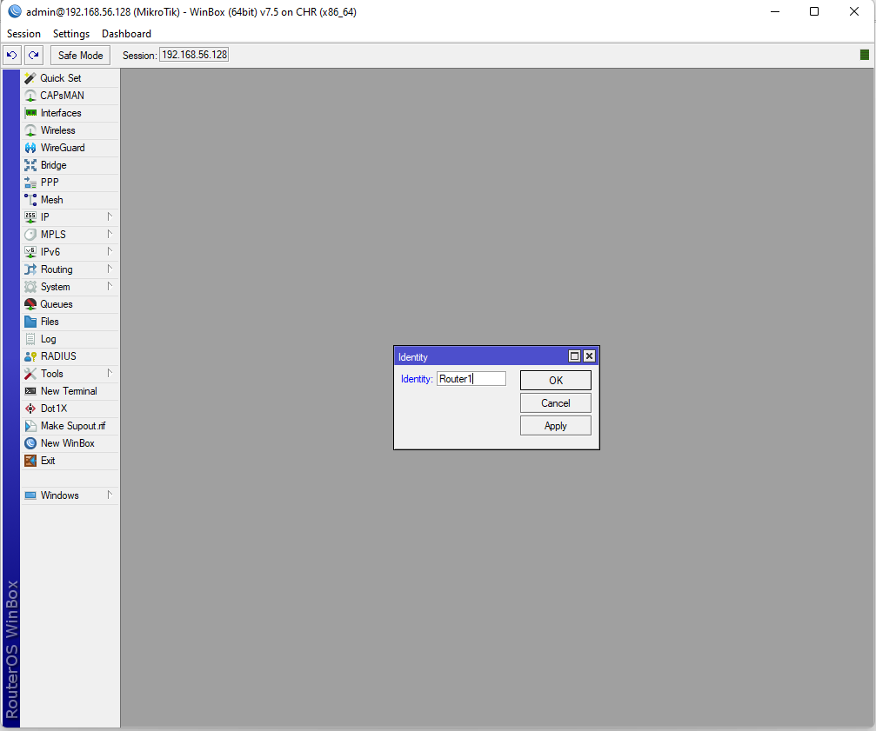Toggle the Safe Mode button

pos(80,55)
